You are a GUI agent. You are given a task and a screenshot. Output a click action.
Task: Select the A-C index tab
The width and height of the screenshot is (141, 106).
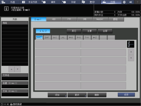click(39, 37)
